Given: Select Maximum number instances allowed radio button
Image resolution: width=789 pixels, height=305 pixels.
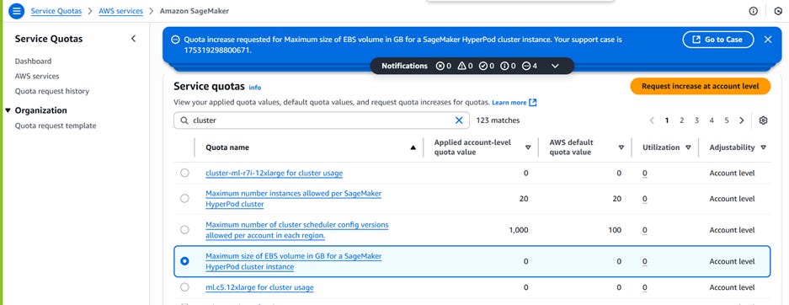Looking at the screenshot, I should click(184, 198).
